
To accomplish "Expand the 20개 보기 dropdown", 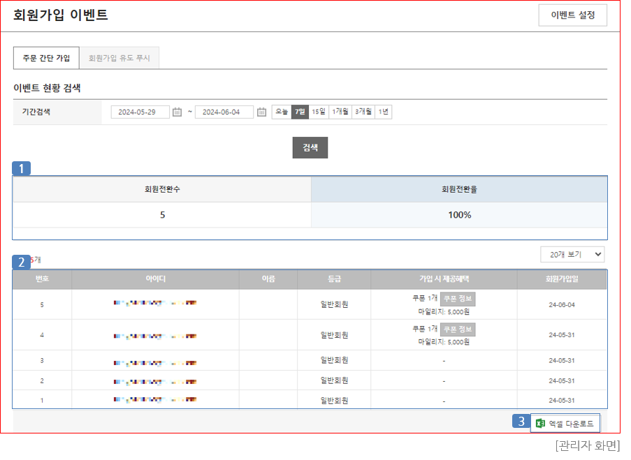I will click(x=572, y=255).
